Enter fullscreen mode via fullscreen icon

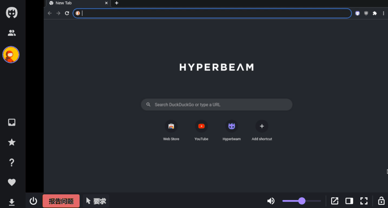[364, 201]
